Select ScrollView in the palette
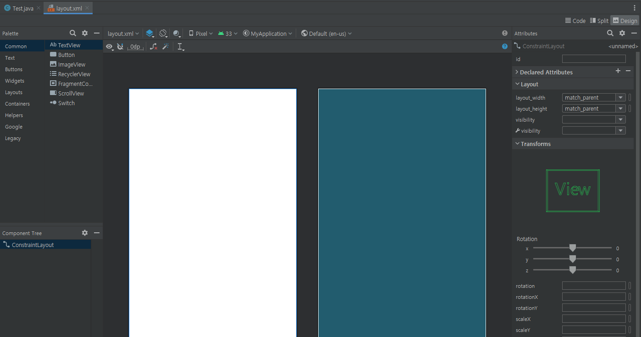The width and height of the screenshot is (641, 337). 74,93
